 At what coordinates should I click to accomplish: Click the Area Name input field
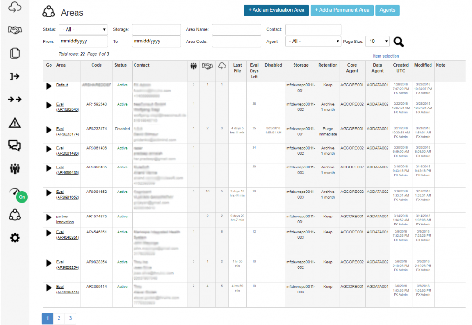(x=236, y=30)
